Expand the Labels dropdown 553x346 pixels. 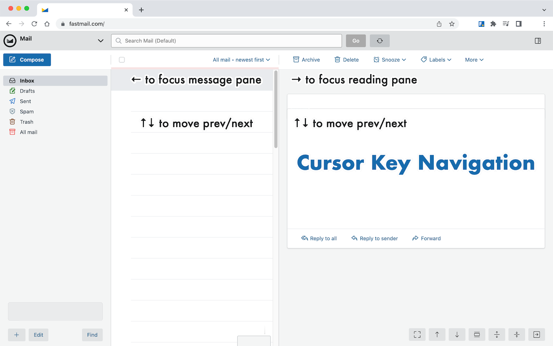point(436,59)
